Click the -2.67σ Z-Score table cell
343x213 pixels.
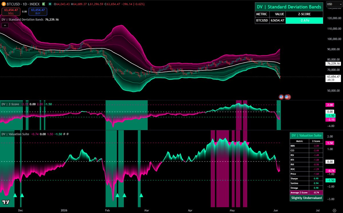point(304,21)
